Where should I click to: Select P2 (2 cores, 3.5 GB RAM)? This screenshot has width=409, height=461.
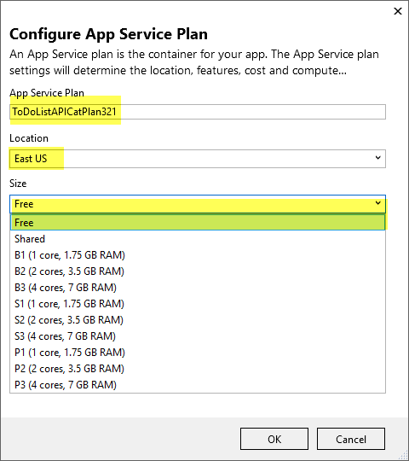point(198,369)
